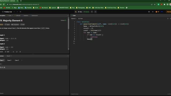Select Case 2 test case
This screenshot has width=171, height=96.
pyautogui.click(x=9, y=60)
